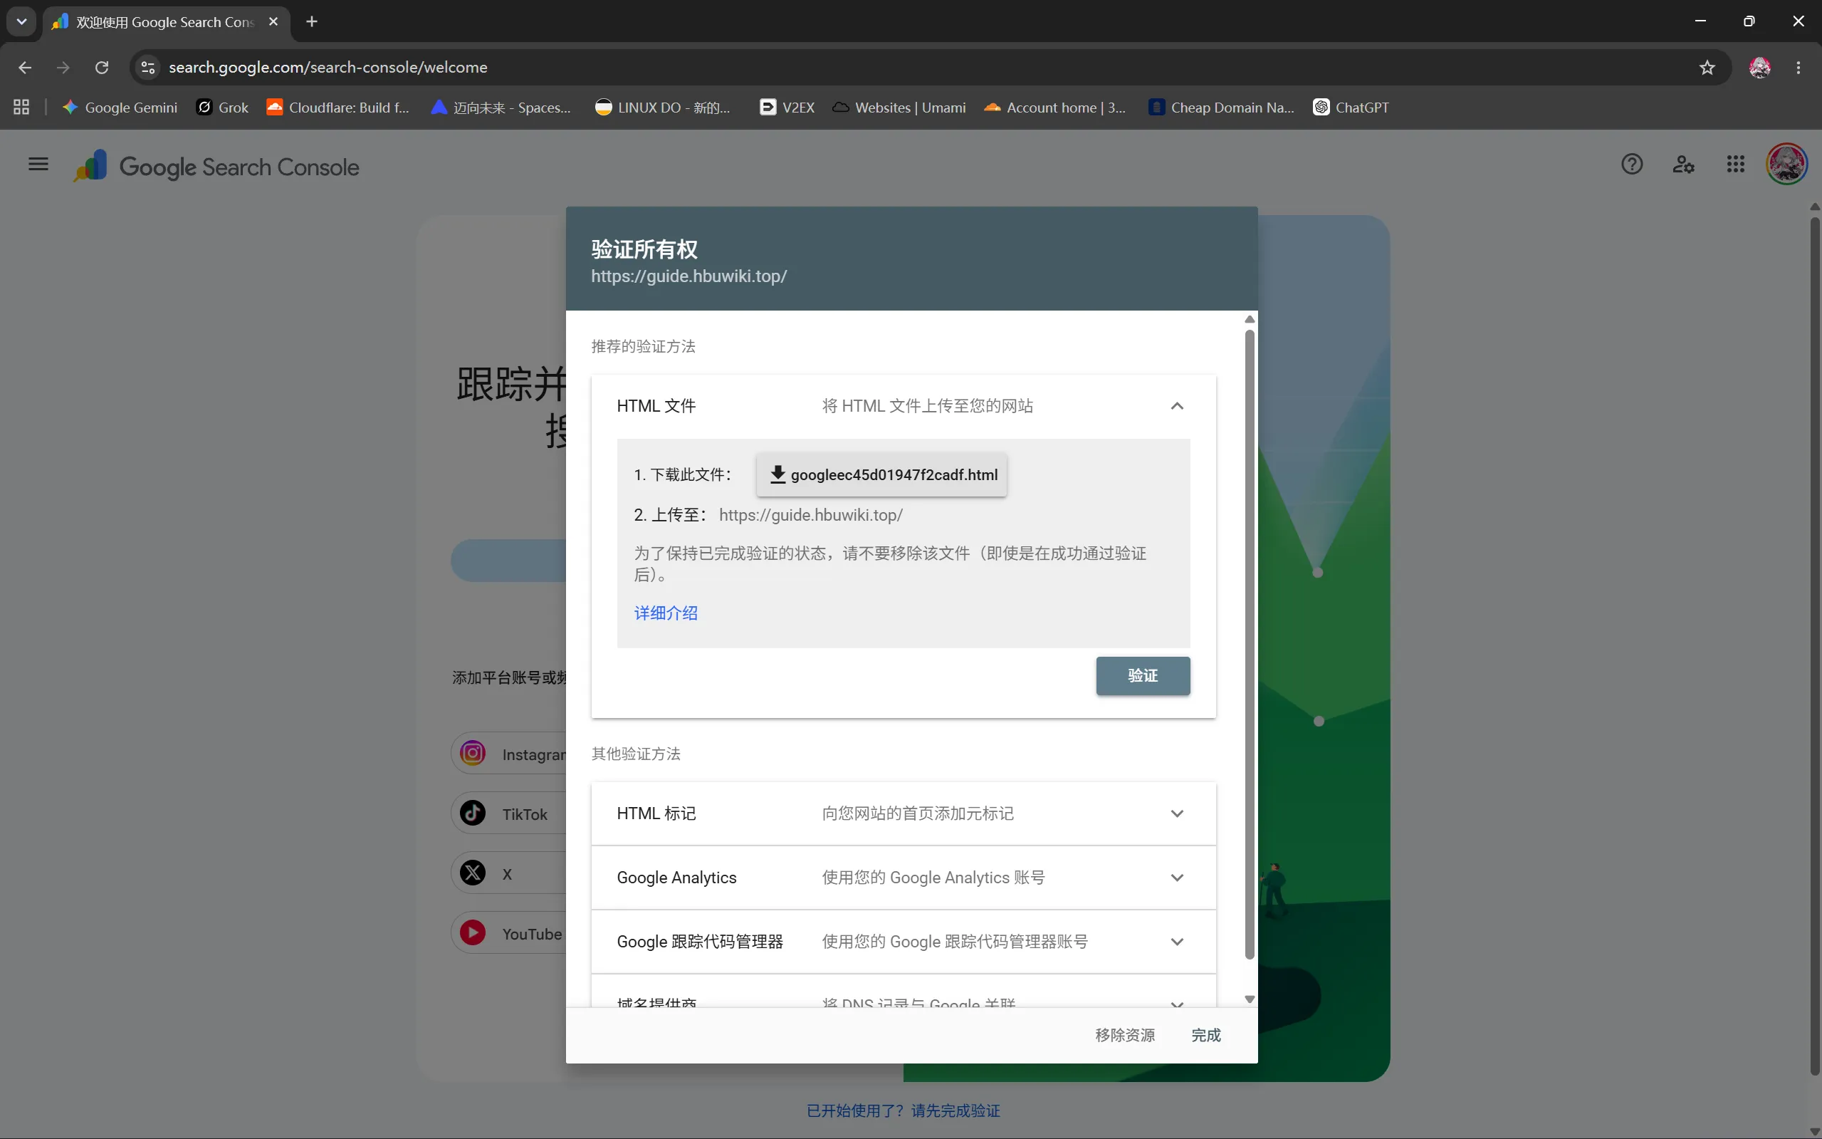Click 已开始使用了？请先完成验证 link

[x=904, y=1111]
